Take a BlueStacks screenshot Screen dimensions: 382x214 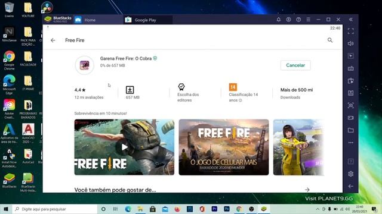351,106
